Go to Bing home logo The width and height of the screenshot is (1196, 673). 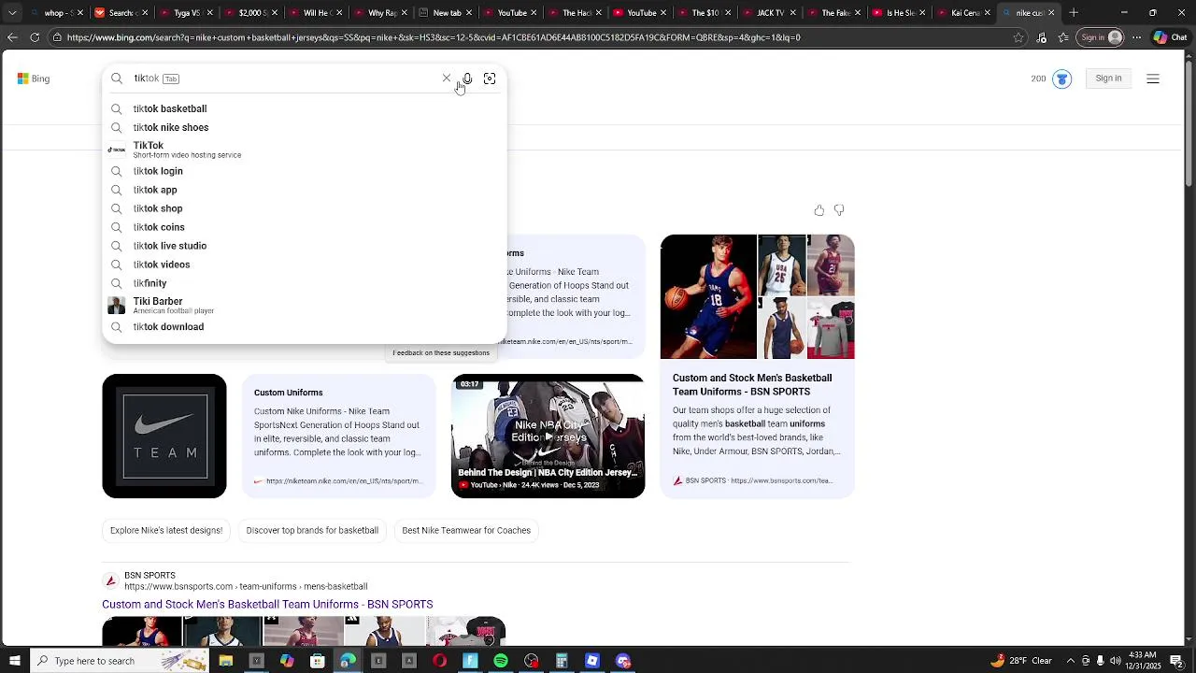(x=34, y=79)
